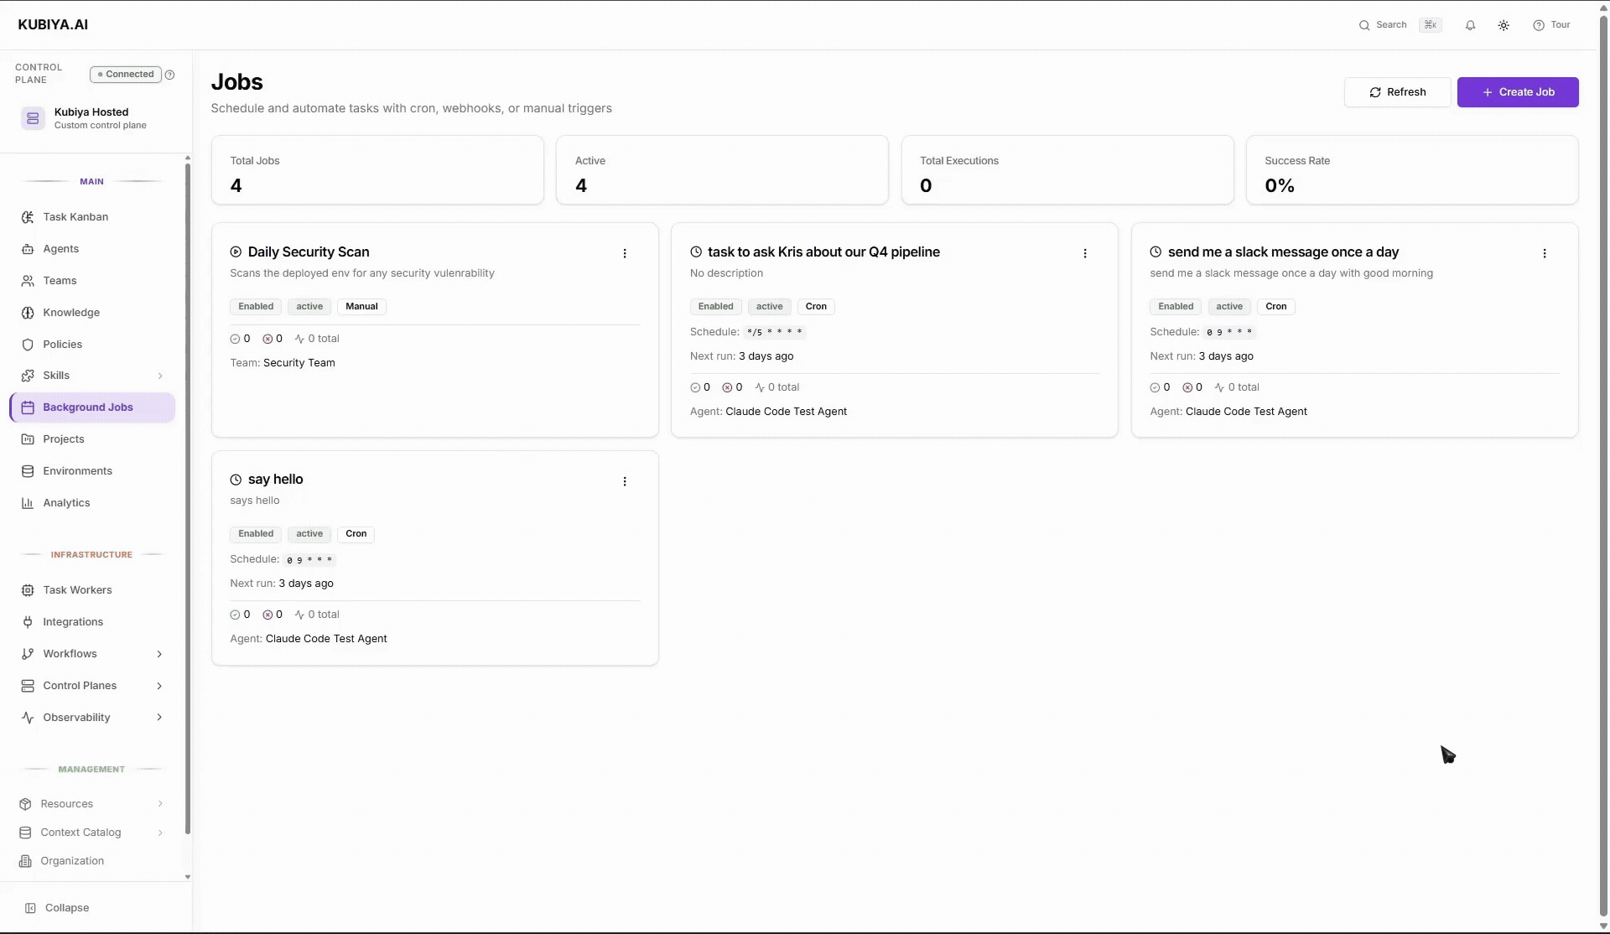Toggle the Connected control plane status badge
The image size is (1610, 934).
[x=124, y=74]
